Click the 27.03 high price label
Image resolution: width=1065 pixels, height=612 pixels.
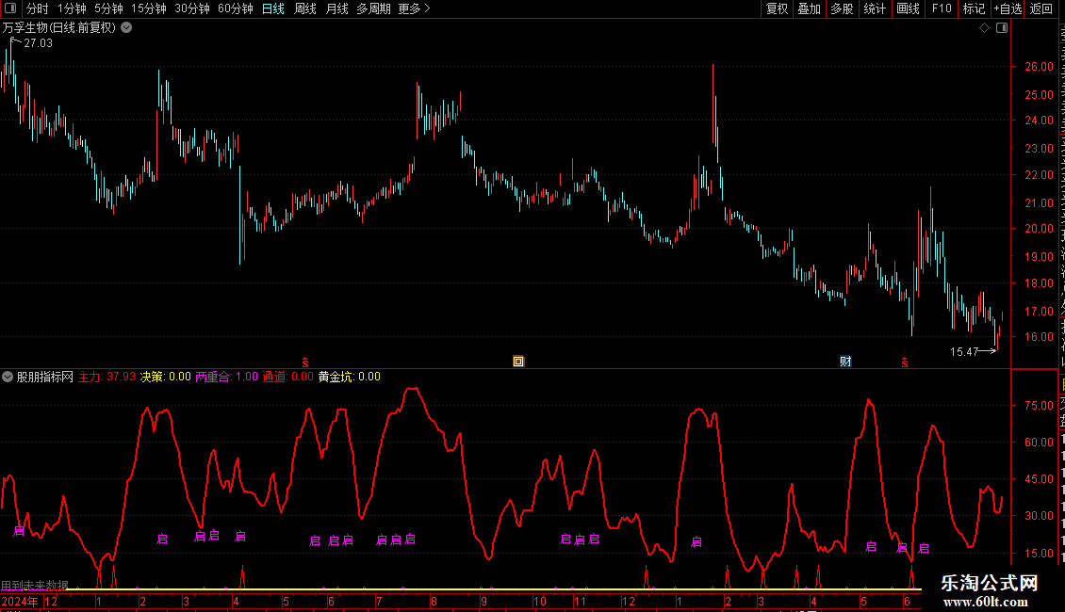click(38, 43)
